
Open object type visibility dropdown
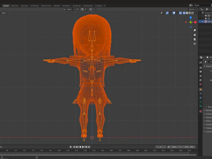coord(163,13)
